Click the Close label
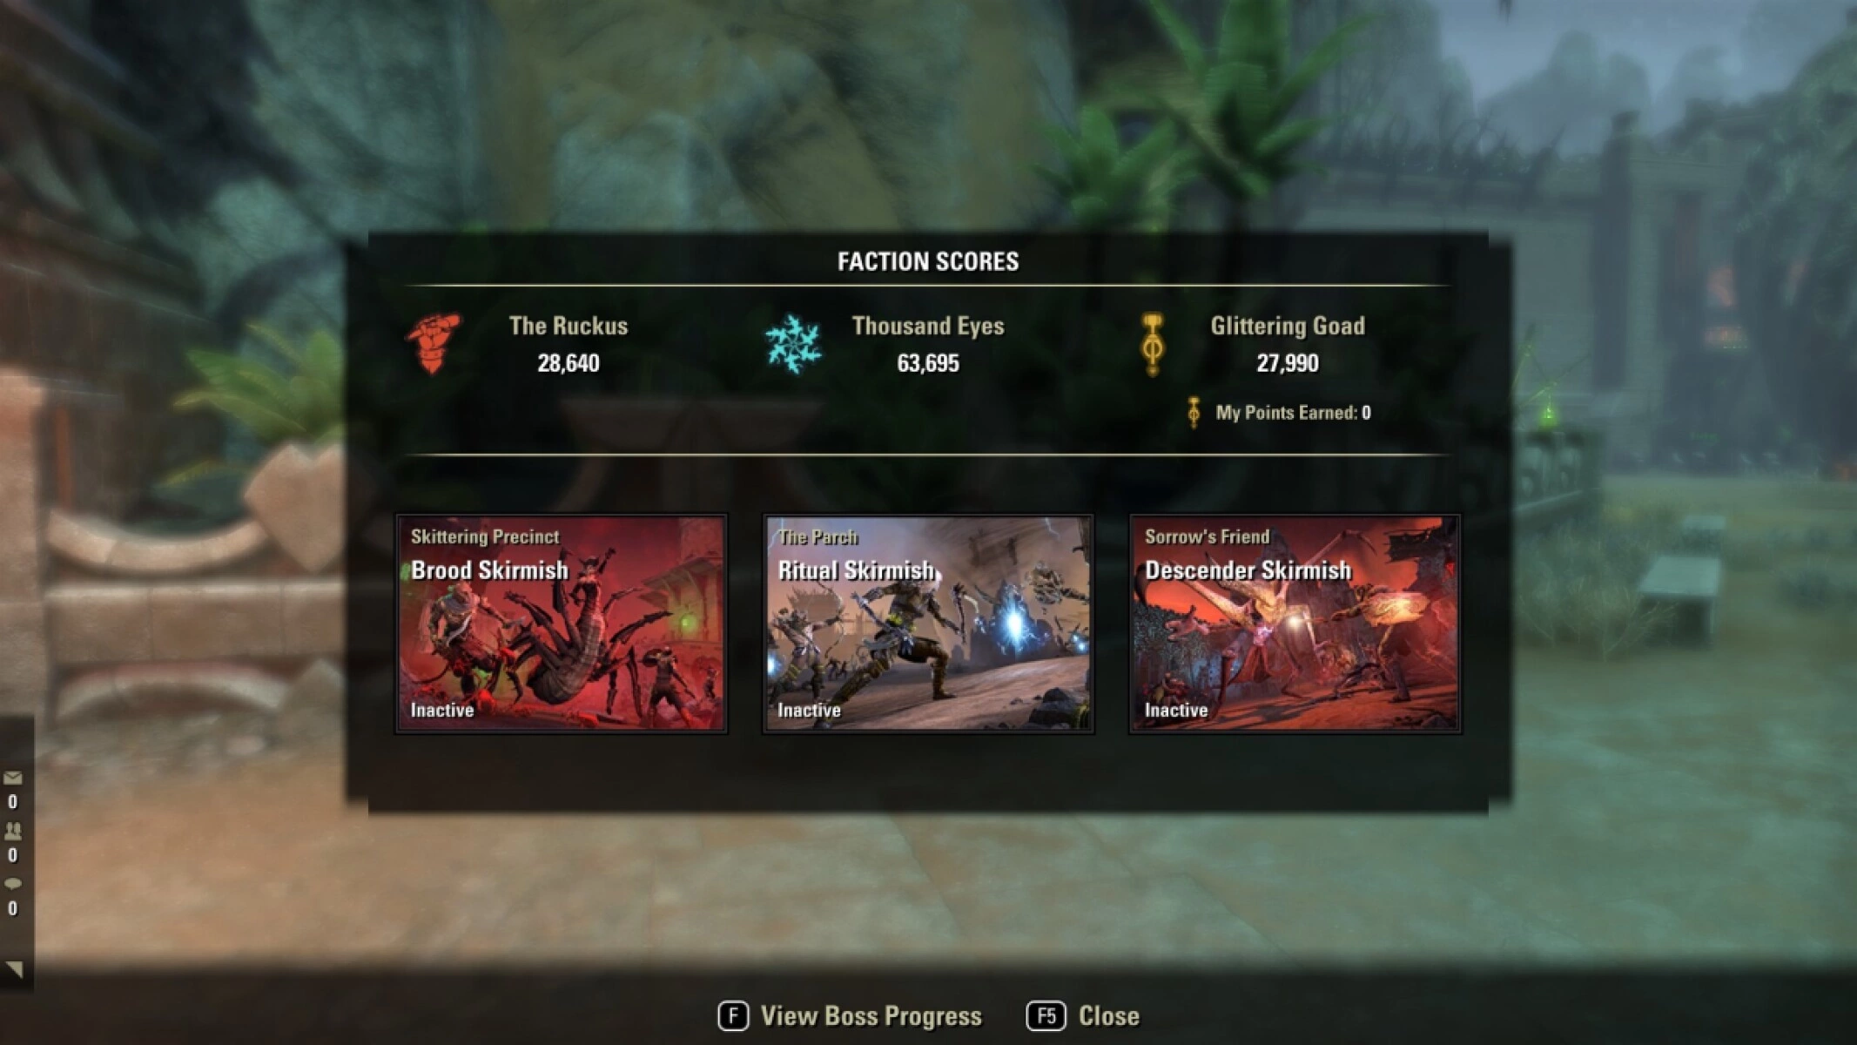Viewport: 1857px width, 1045px height. pyautogui.click(x=1108, y=1016)
